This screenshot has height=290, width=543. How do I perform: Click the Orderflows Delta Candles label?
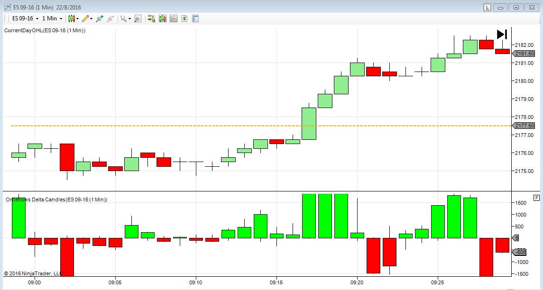coord(56,199)
